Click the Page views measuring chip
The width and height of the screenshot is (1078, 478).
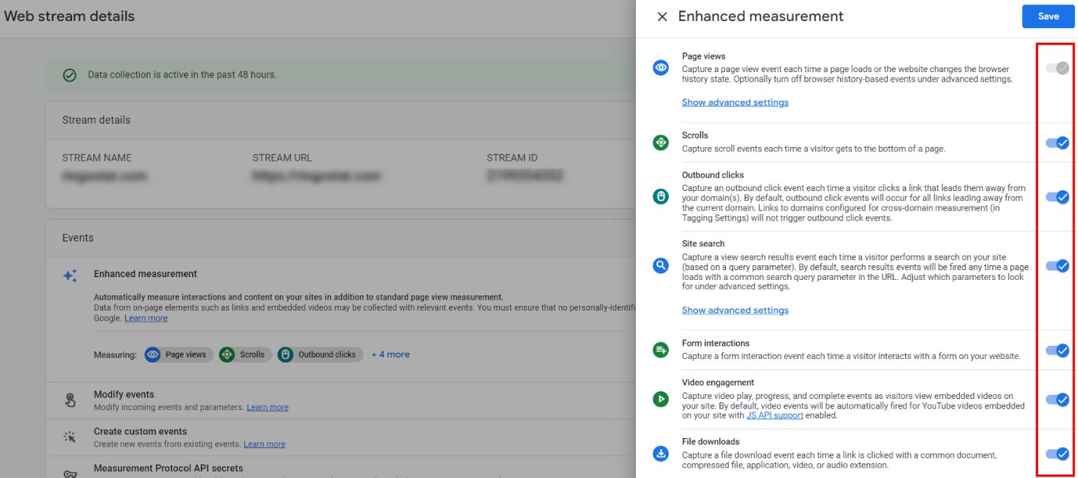pyautogui.click(x=179, y=354)
